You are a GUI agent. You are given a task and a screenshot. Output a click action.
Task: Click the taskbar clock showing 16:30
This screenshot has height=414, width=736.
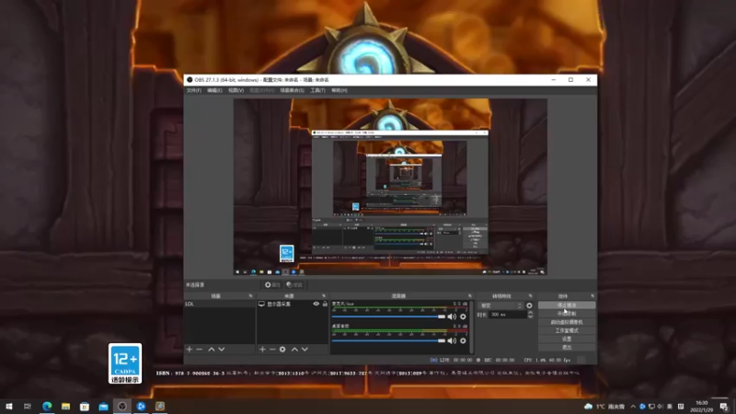[701, 407]
